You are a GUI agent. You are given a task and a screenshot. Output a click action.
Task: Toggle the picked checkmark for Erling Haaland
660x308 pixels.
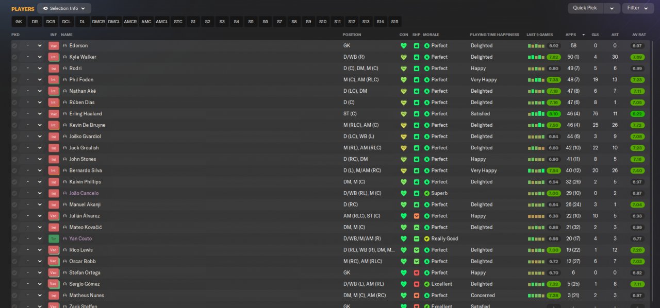click(x=14, y=114)
